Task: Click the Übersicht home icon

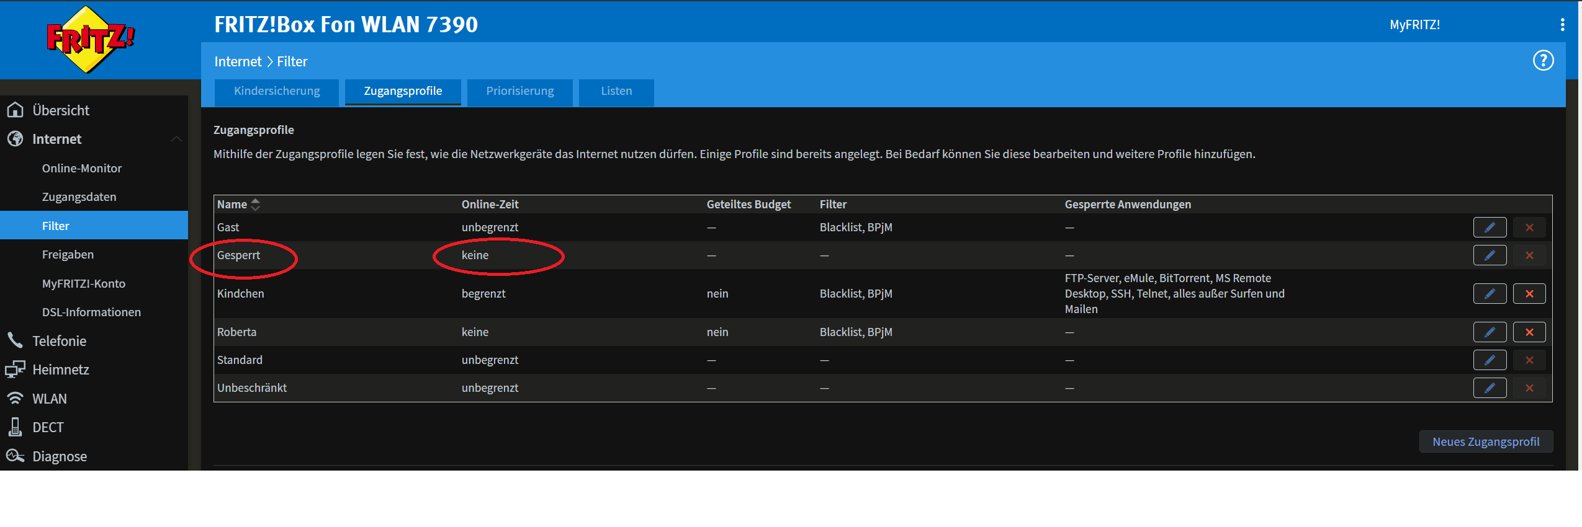Action: click(x=15, y=110)
